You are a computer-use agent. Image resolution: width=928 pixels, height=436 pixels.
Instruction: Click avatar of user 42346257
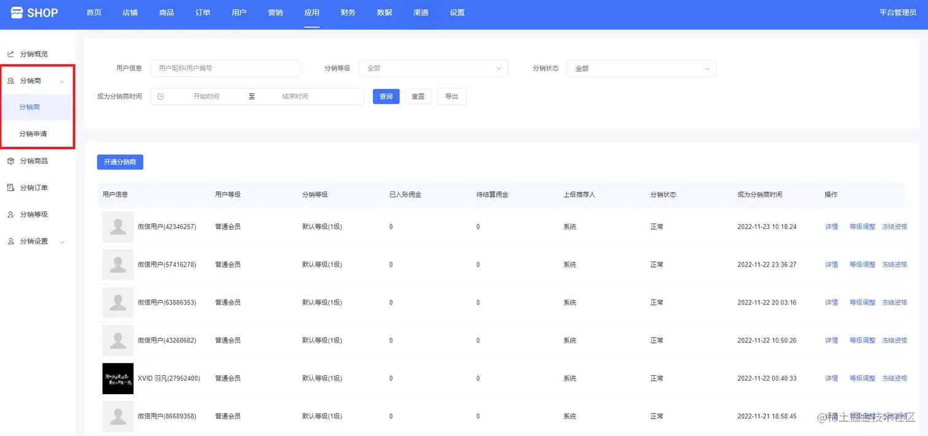tap(118, 227)
